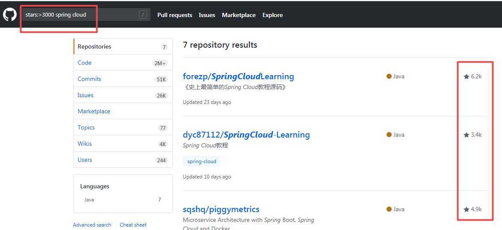
Task: Click the spring-cloud topic tag
Action: [202, 161]
